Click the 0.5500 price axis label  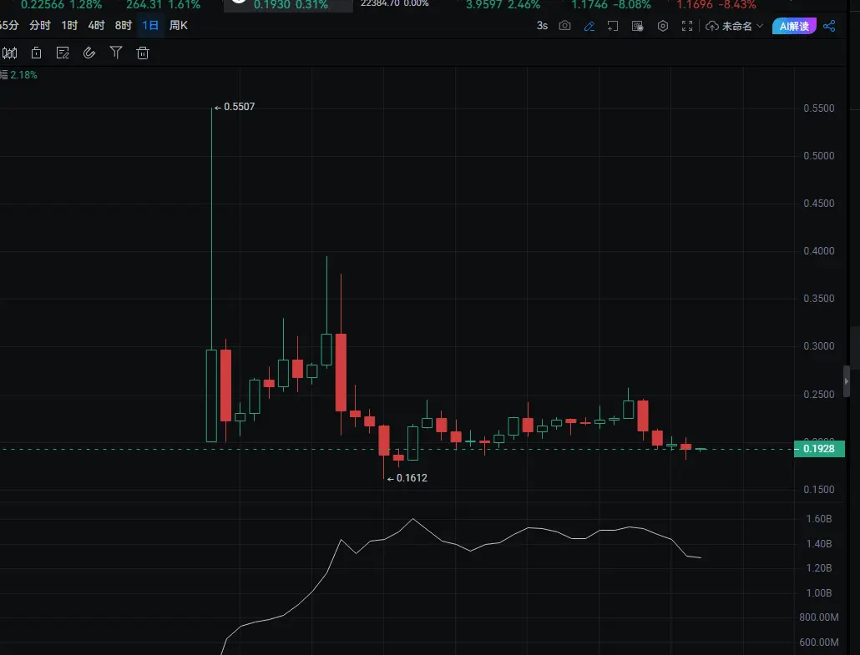coord(819,108)
